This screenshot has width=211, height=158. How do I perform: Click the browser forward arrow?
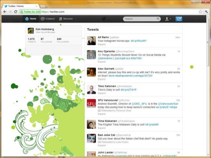point(10,12)
